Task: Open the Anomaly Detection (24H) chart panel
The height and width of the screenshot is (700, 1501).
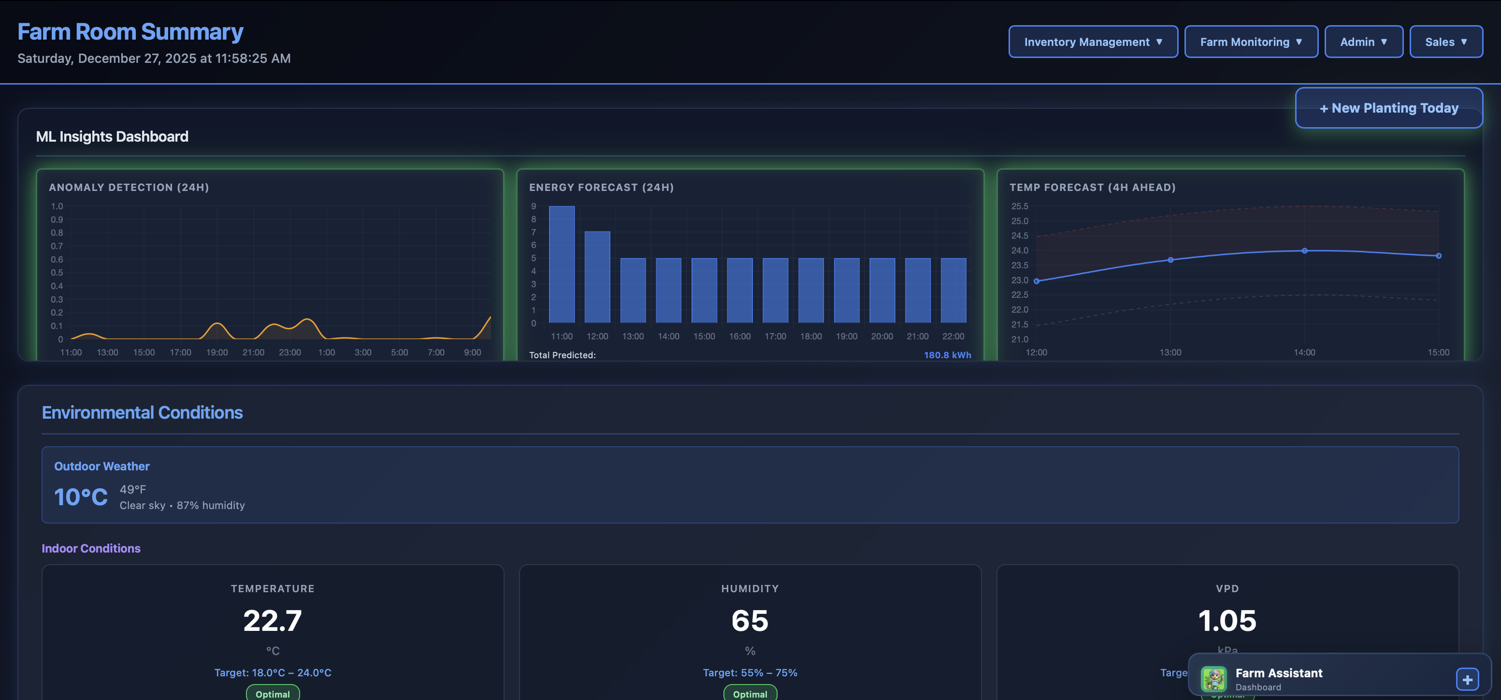Action: [269, 262]
